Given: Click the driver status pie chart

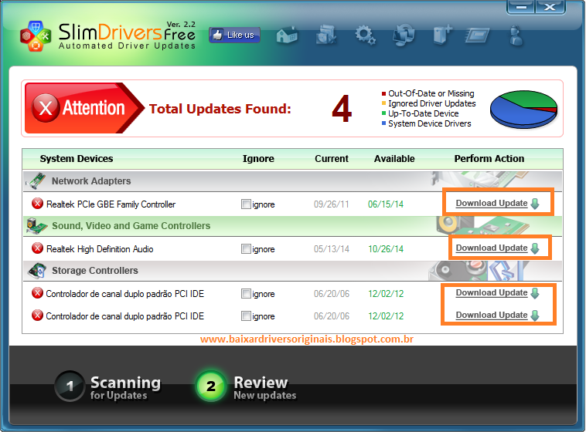Looking at the screenshot, I should click(x=523, y=109).
